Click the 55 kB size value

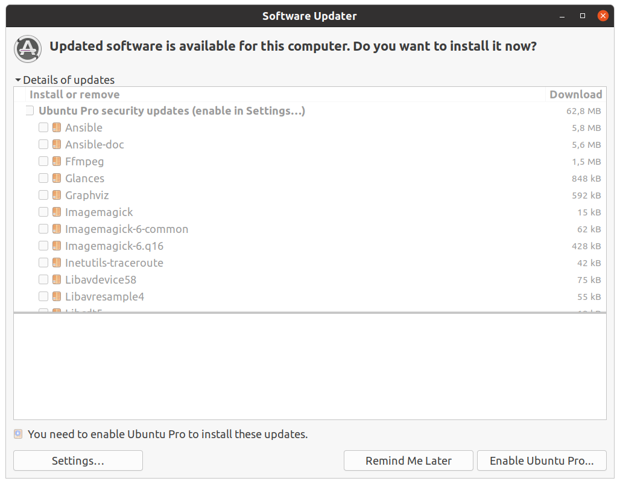589,297
